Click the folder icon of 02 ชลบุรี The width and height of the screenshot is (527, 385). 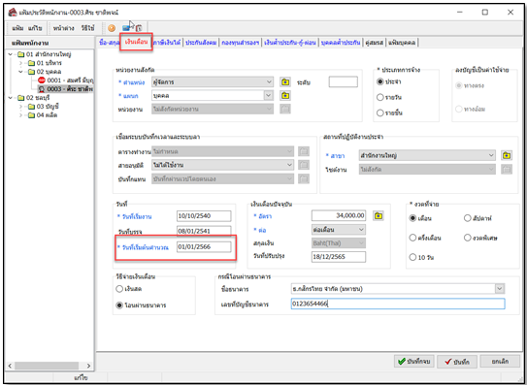coord(20,98)
